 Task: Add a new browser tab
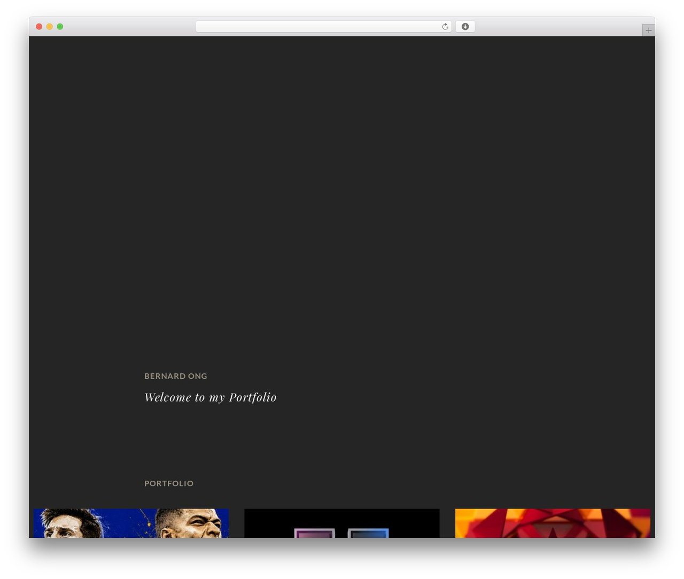click(648, 30)
